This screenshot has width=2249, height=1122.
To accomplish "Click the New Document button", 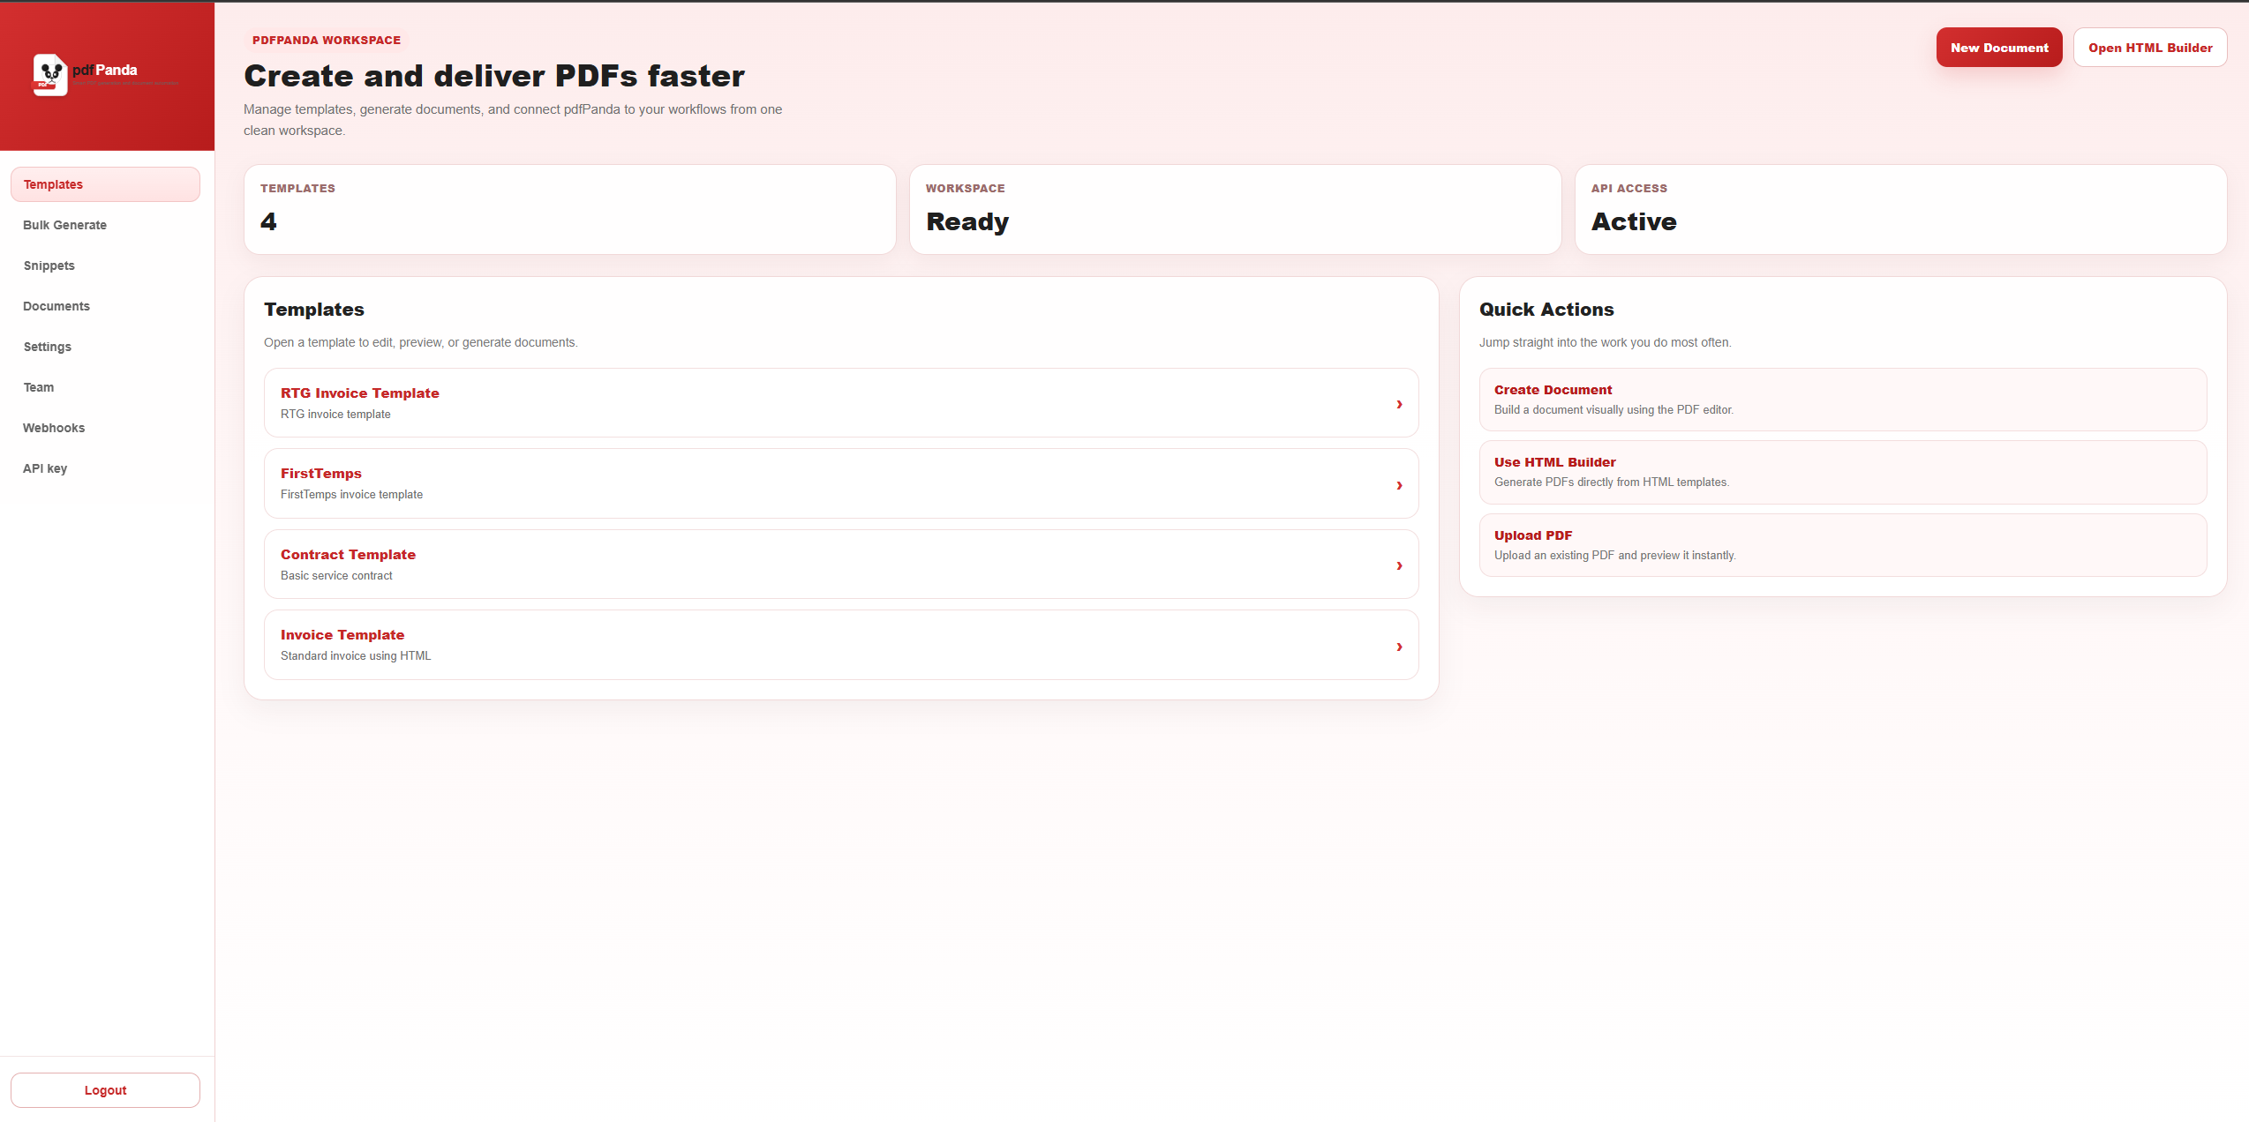I will point(1999,47).
